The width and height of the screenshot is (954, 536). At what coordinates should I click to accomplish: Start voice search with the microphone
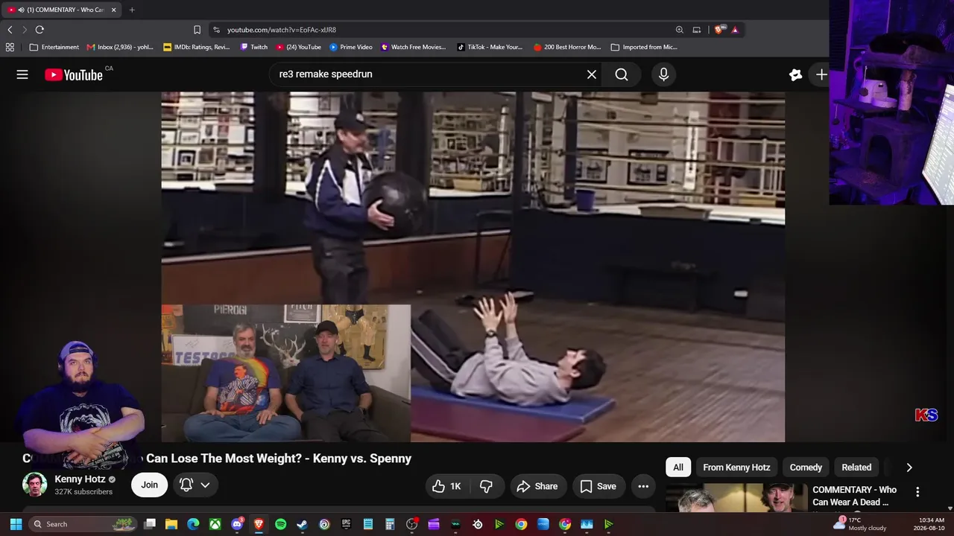663,74
